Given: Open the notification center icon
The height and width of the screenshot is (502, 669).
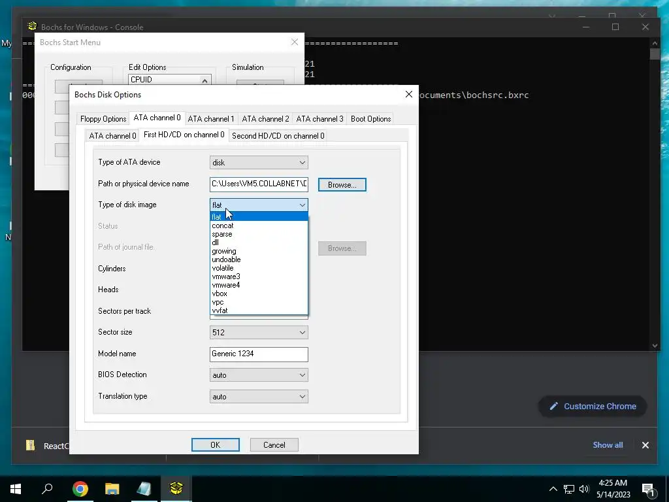Looking at the screenshot, I should click(x=649, y=489).
